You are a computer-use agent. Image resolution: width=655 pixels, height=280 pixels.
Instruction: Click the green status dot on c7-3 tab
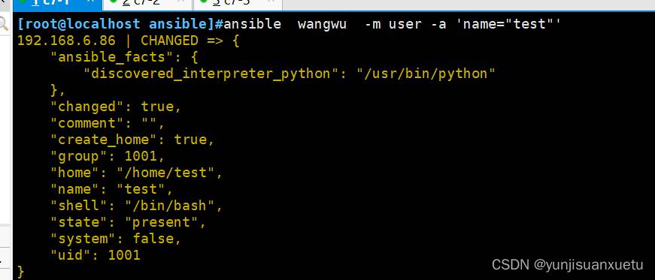pos(204,2)
